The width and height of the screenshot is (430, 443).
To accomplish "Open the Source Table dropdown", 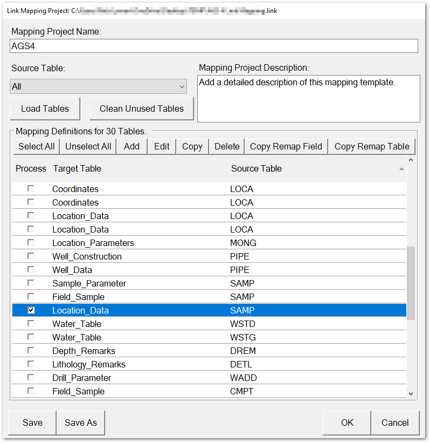I will click(98, 86).
